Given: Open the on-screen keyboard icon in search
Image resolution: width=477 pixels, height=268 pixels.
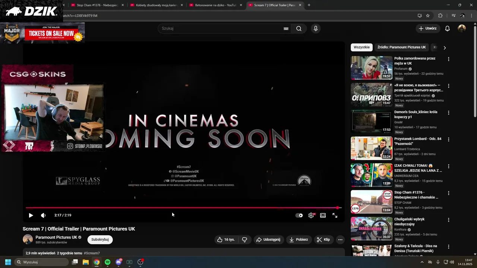Looking at the screenshot, I should (286, 28).
